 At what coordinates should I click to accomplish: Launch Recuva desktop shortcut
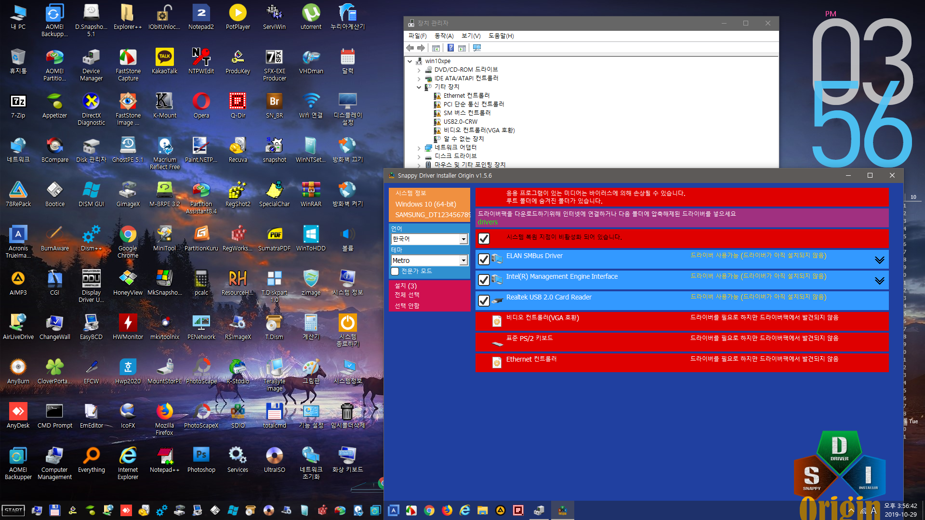[238, 150]
